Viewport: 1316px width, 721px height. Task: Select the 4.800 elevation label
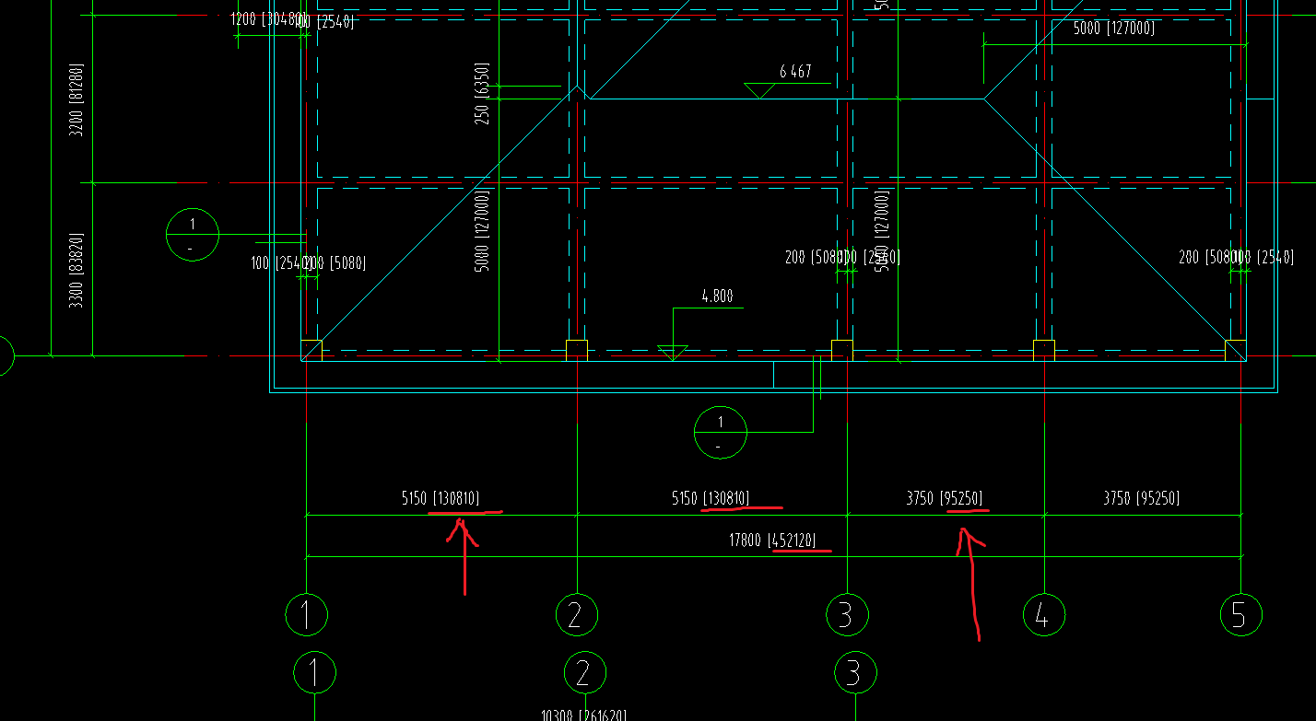coord(718,297)
